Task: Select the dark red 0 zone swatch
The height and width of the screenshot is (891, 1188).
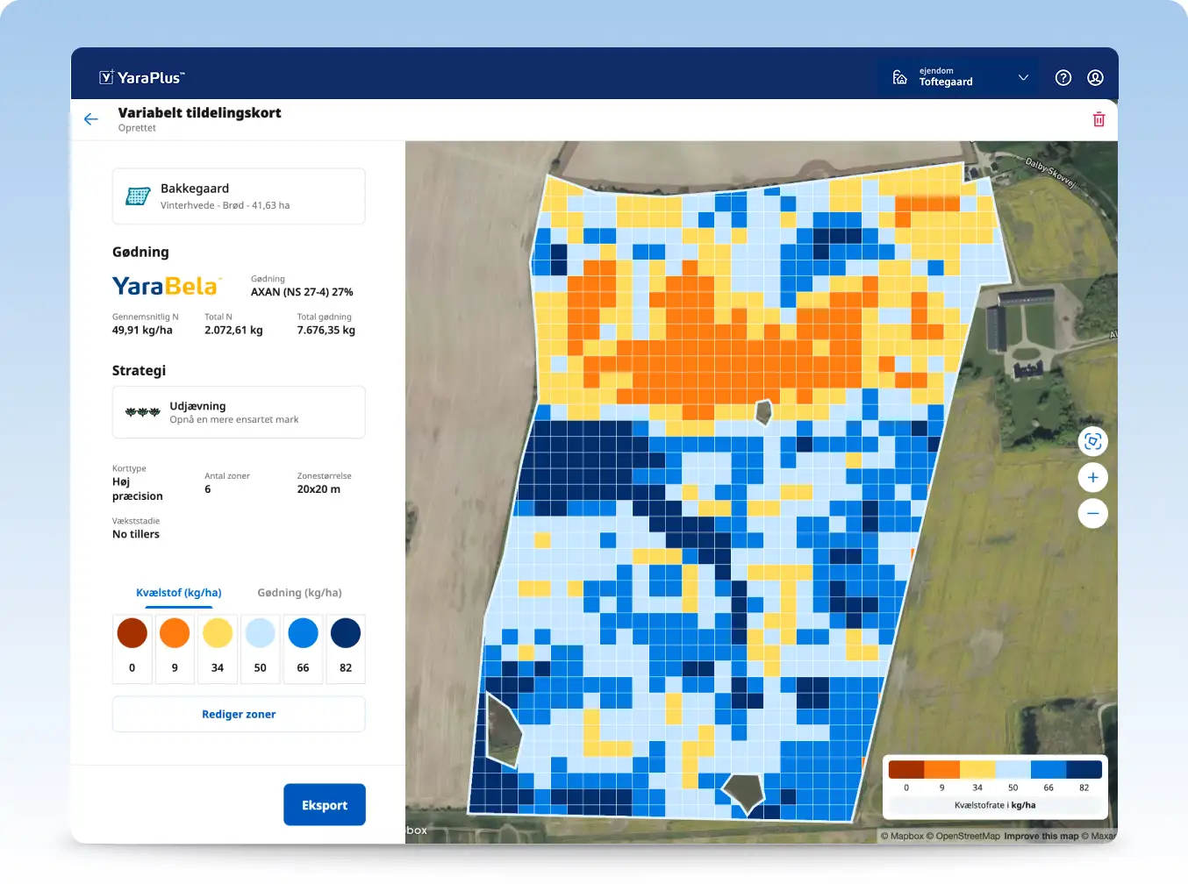Action: click(132, 633)
